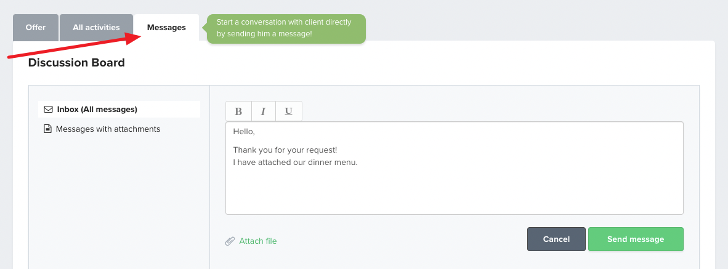The image size is (728, 269).
Task: Click the Discussion Board heading
Action: 76,63
